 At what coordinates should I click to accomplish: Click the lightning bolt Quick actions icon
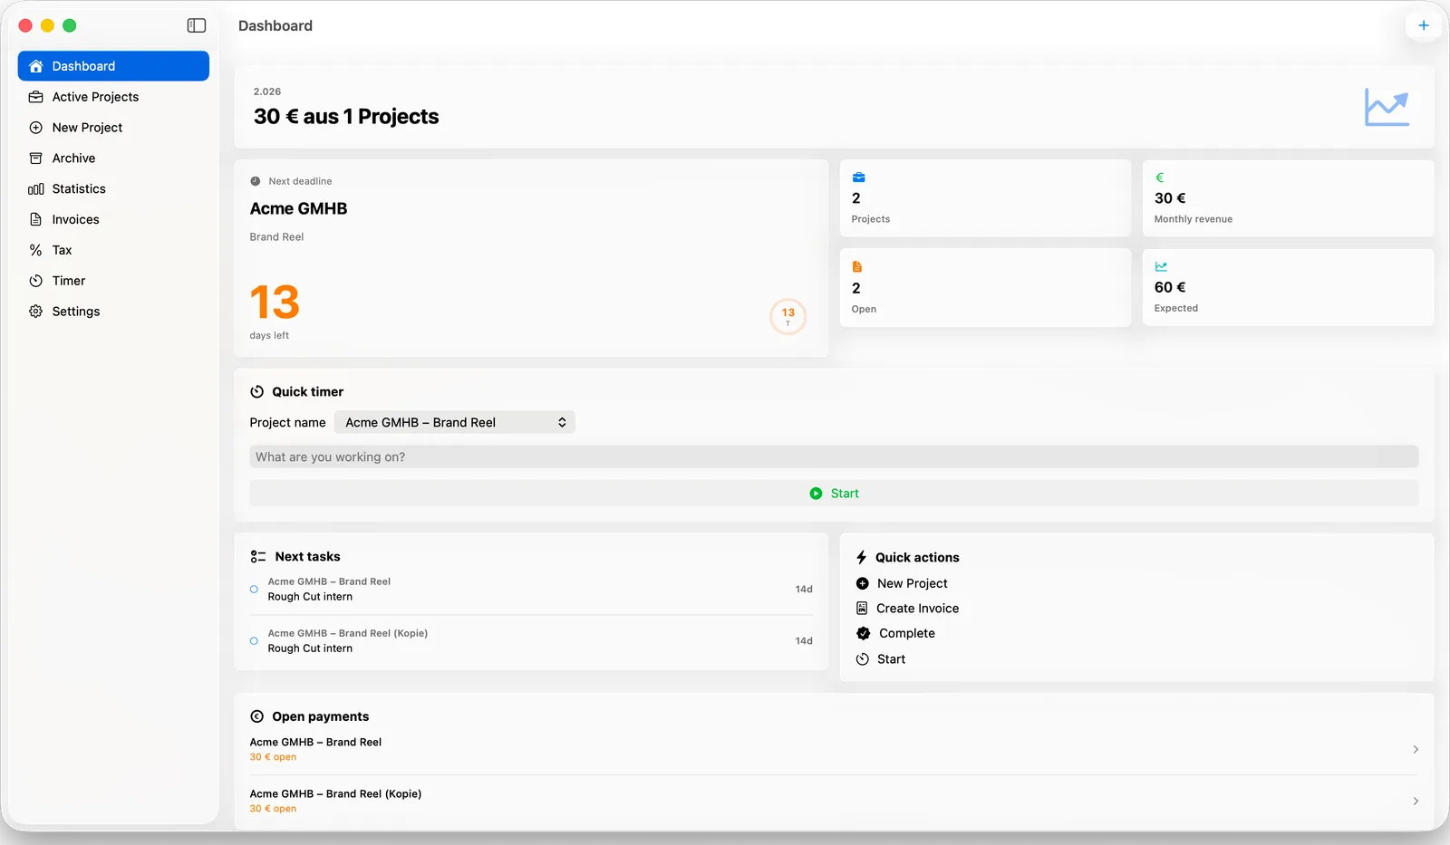point(862,558)
